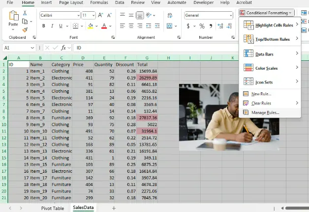Toggle Bold formatting
Screen dimensions: 309x212
(x=43, y=26)
